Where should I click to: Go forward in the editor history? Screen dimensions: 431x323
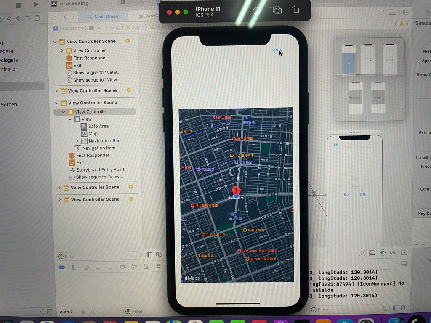(x=73, y=17)
